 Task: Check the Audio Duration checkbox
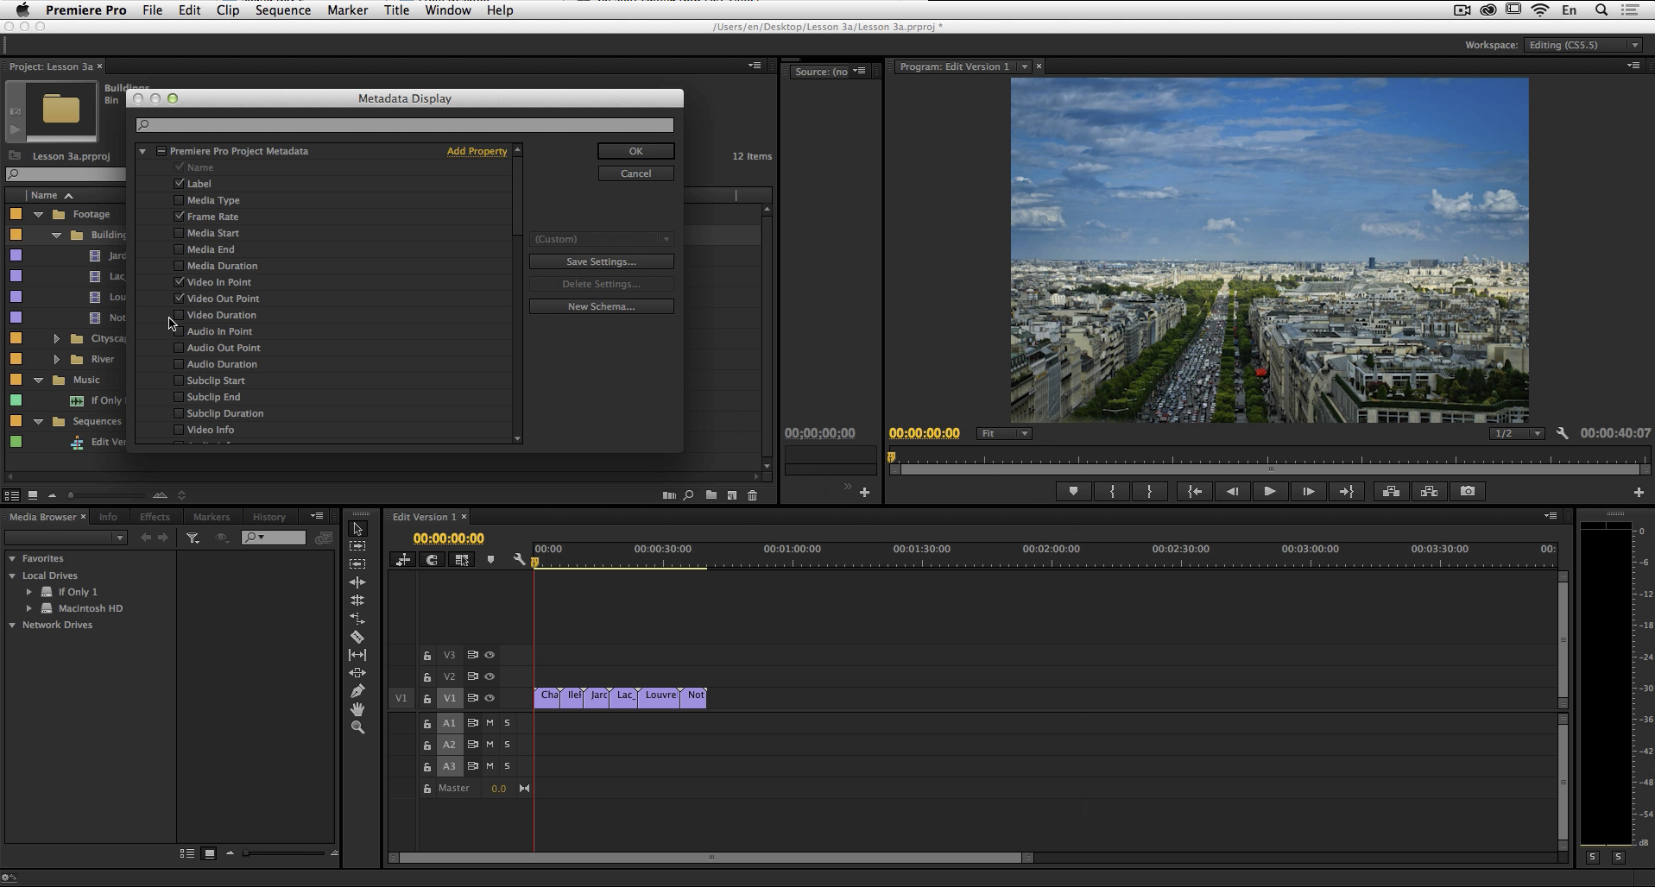pyautogui.click(x=179, y=364)
